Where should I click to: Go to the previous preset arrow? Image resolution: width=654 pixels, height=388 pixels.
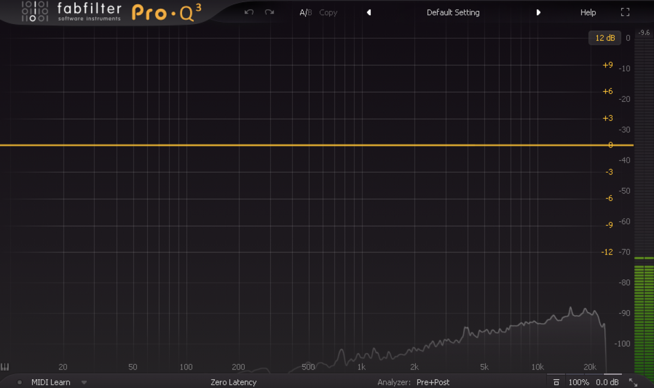coord(368,13)
